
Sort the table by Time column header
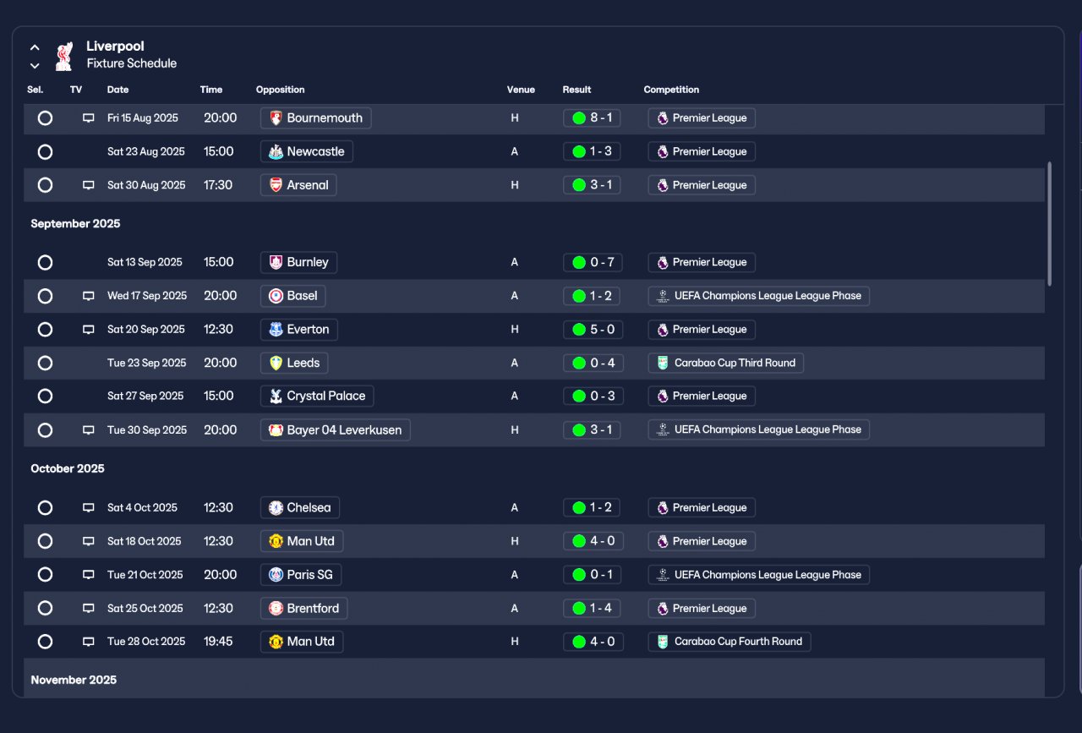[x=211, y=90]
